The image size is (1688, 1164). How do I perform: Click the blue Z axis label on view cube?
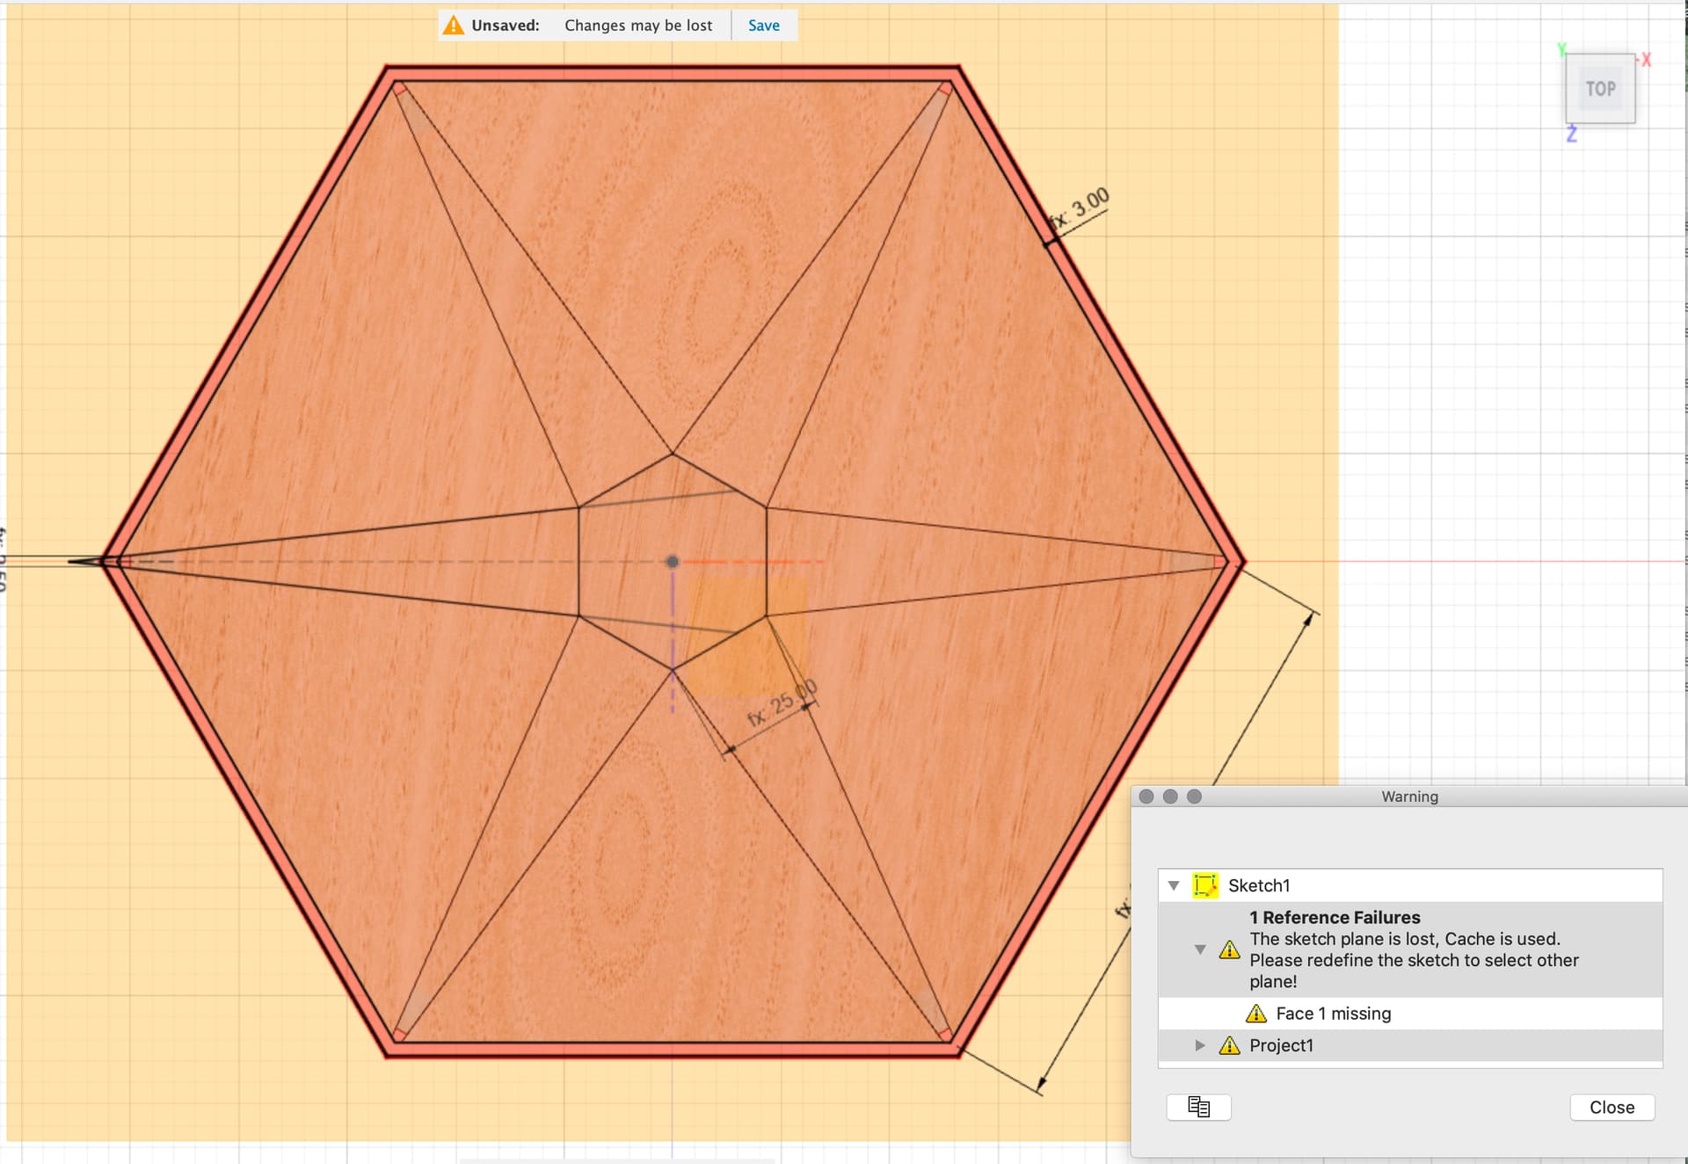1572,134
